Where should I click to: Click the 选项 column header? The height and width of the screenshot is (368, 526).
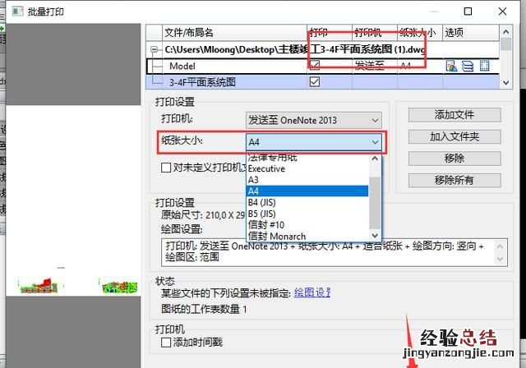[x=471, y=33]
